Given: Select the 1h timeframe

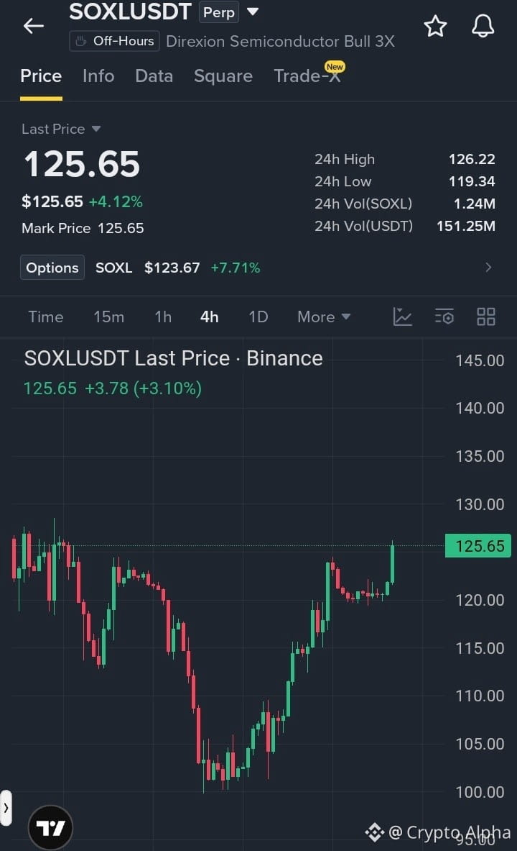Looking at the screenshot, I should coord(163,317).
